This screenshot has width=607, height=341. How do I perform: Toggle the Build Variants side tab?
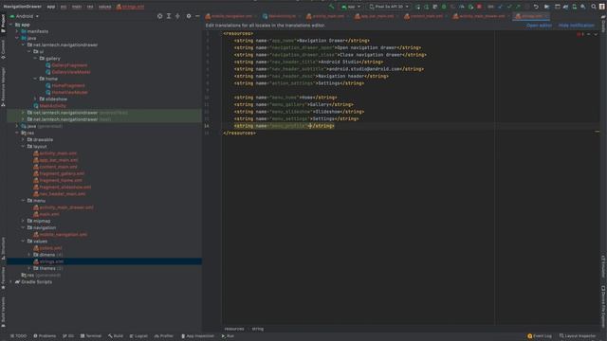point(3,312)
